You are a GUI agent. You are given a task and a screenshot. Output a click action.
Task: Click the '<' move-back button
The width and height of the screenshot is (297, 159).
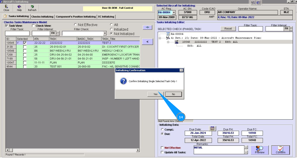147,42
